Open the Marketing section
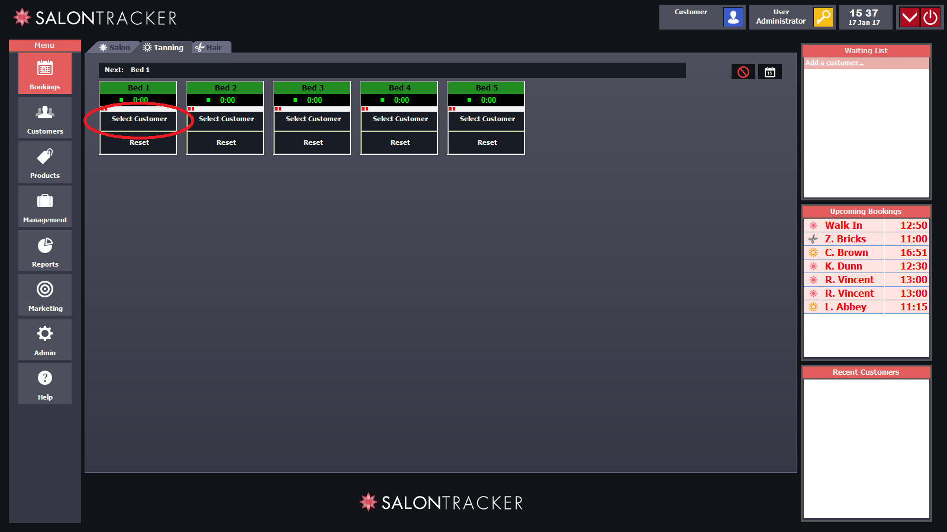The height and width of the screenshot is (532, 947). [x=44, y=295]
